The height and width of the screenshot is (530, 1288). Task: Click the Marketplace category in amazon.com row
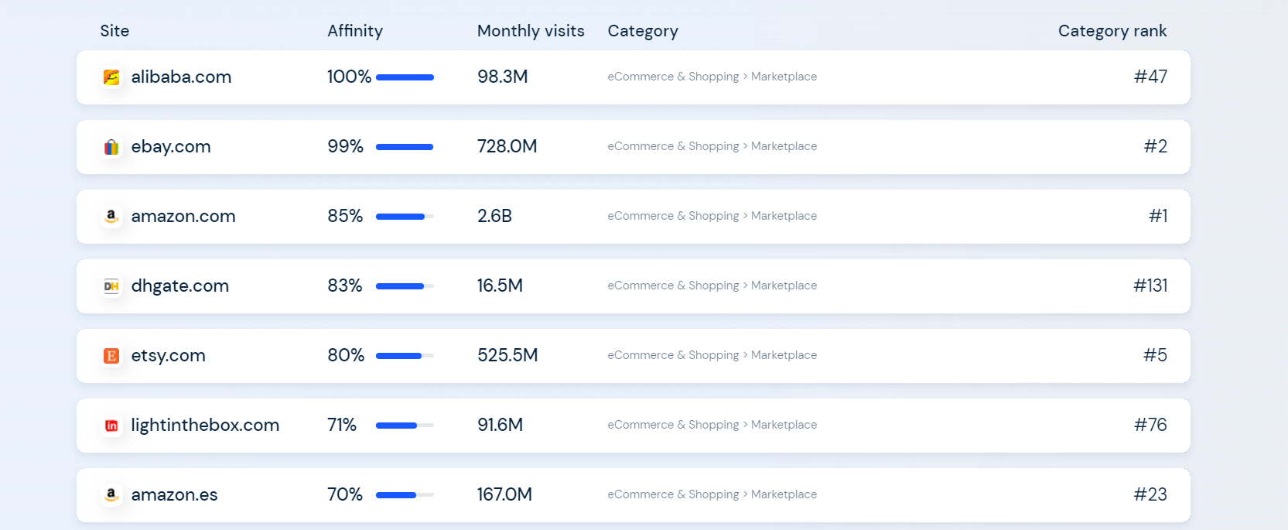784,216
